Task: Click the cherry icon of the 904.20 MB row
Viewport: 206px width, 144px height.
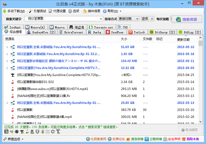Action: [x=13, y=96]
